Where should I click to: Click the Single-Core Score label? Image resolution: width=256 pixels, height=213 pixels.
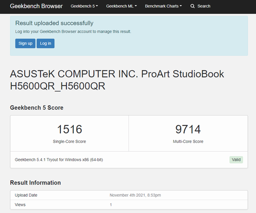[x=70, y=141]
